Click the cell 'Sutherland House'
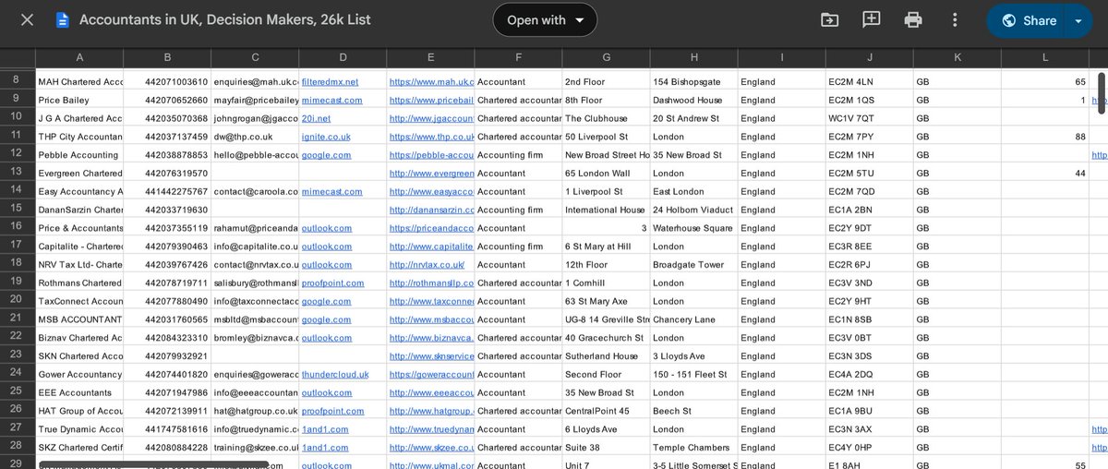The width and height of the screenshot is (1108, 469). 606,356
